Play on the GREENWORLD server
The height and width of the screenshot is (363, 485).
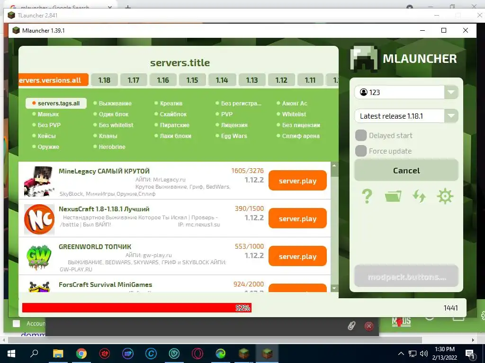(297, 256)
